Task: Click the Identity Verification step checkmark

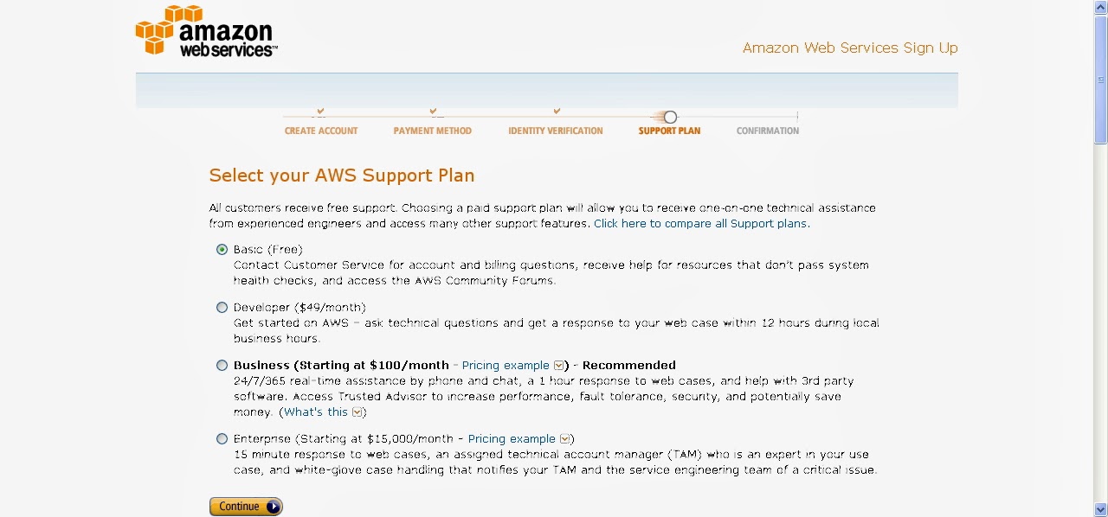Action: (557, 111)
